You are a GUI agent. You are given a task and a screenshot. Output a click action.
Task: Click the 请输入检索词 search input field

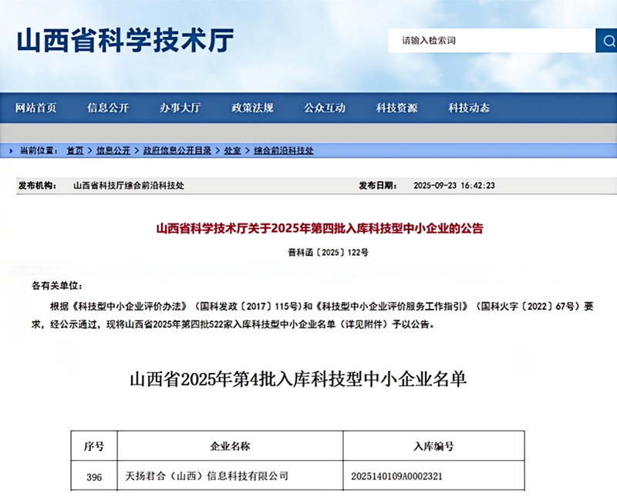[491, 40]
